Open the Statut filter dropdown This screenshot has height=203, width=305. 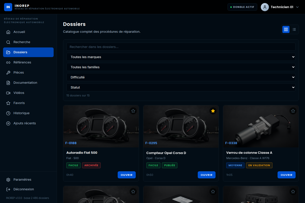(x=181, y=87)
